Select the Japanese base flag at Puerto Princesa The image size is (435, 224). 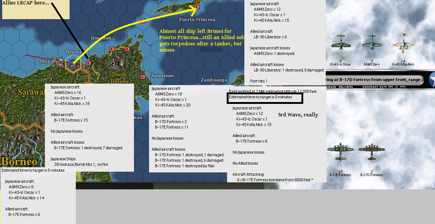(x=197, y=7)
